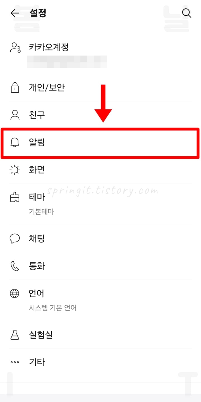Tap the back arrow icon
This screenshot has height=402, width=201.
(x=15, y=13)
